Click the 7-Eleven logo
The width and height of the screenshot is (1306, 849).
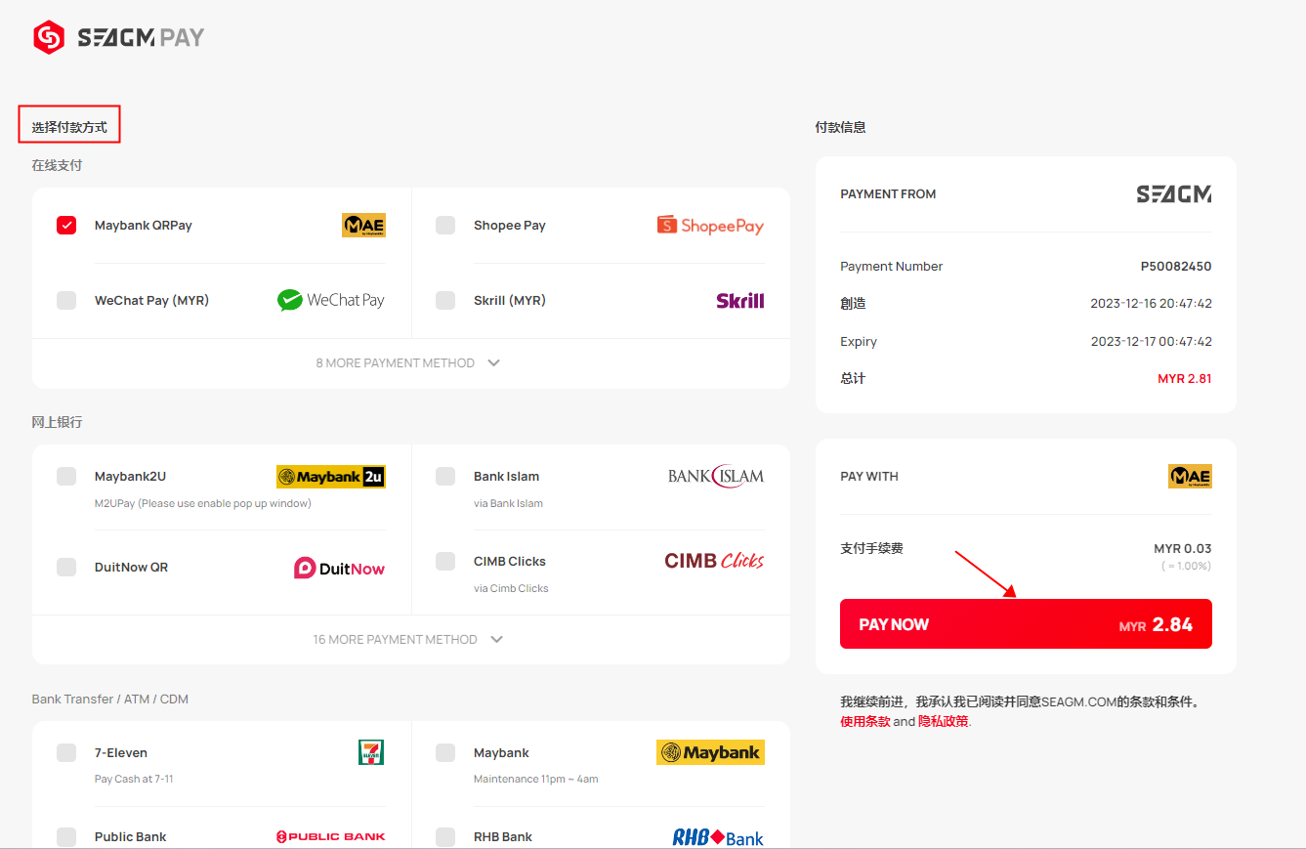[x=371, y=752]
